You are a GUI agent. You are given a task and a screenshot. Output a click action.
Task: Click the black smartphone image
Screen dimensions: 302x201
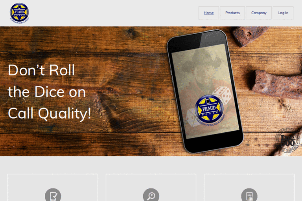pos(205,91)
